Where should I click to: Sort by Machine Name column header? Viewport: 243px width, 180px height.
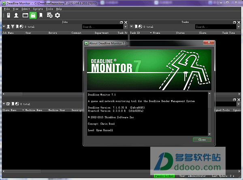(36, 110)
